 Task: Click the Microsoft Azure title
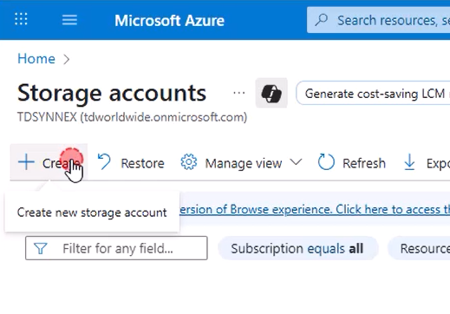169,21
